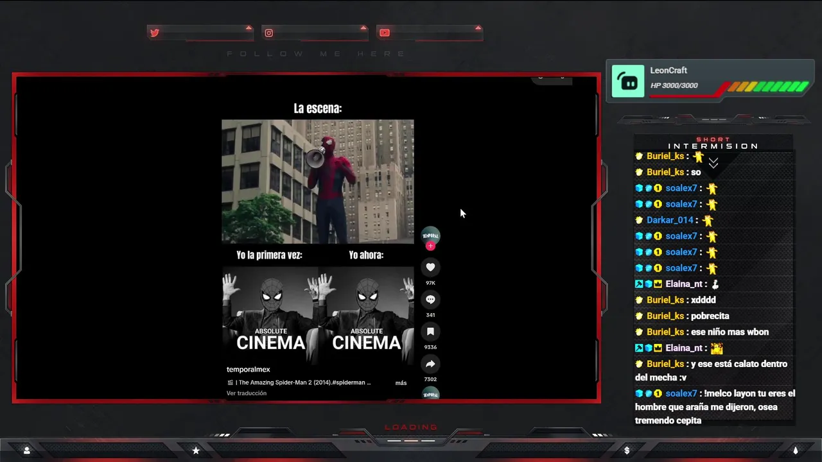
Task: Click the person icon in bottom bar
Action: (x=26, y=450)
